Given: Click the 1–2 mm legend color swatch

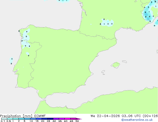Looking at the screenshot, I should click(x=16, y=119).
